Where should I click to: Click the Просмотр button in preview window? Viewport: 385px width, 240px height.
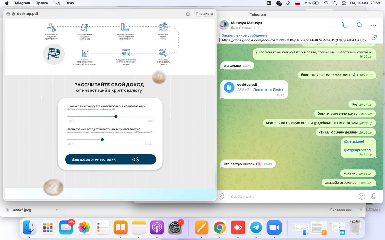204,14
